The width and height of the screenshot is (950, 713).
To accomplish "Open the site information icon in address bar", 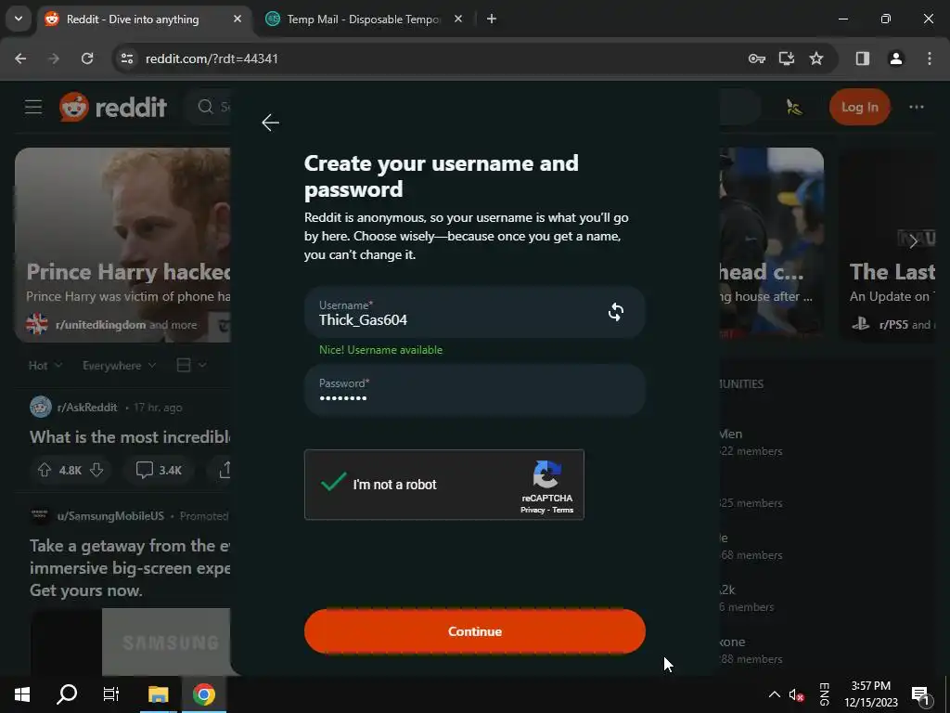I will click(x=127, y=58).
